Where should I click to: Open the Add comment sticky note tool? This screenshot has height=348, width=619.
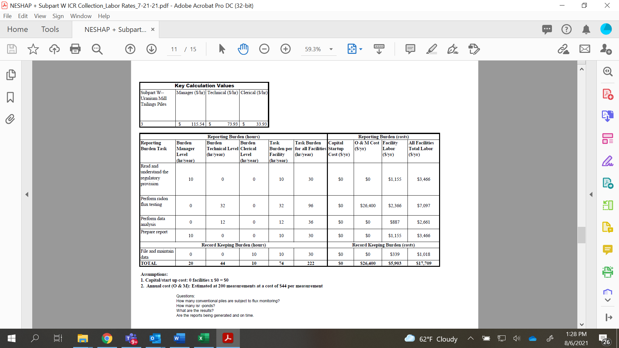tap(410, 49)
